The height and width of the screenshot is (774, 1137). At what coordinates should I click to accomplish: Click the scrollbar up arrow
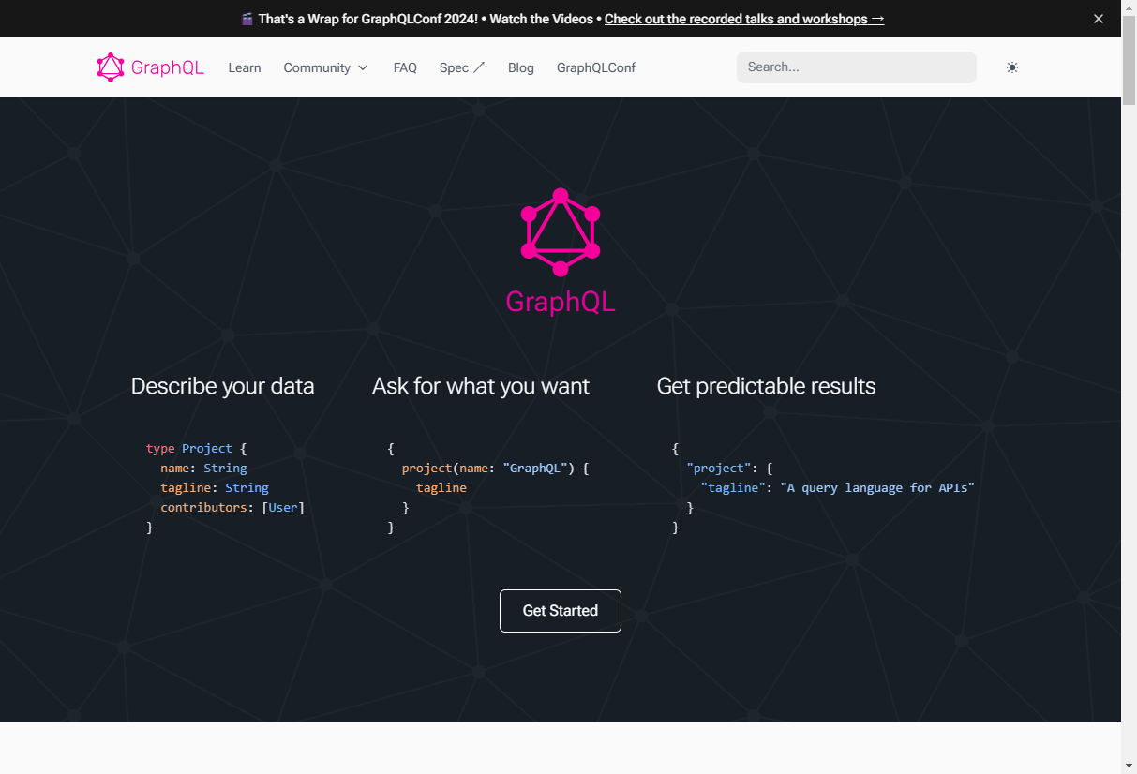click(x=1129, y=7)
